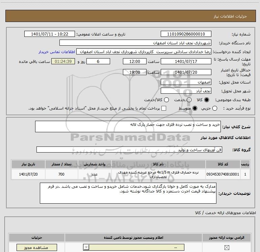Choose جزیی purchase process type
The height and width of the screenshot is (252, 260).
tap(215, 108)
